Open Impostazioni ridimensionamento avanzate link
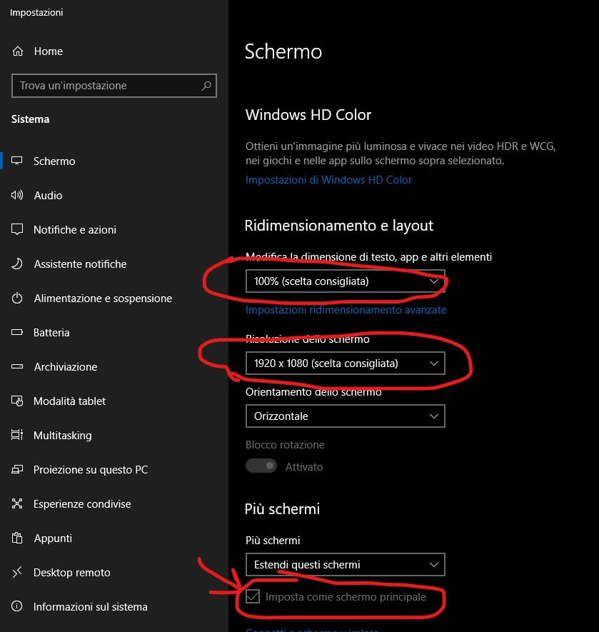 pos(346,310)
